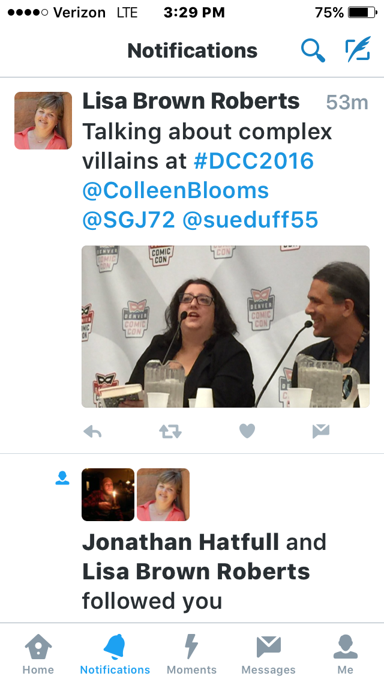Go to the Messages tab
The width and height of the screenshot is (384, 682).
pos(268,654)
